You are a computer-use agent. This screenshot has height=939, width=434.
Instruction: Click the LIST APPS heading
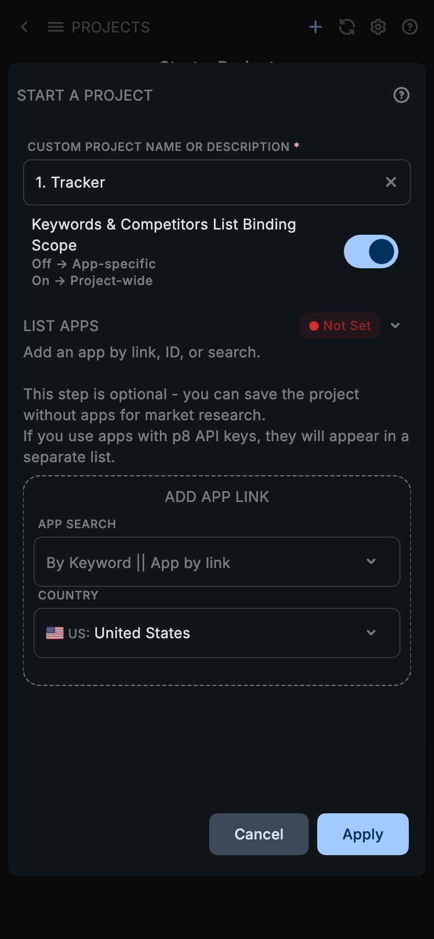tap(61, 326)
